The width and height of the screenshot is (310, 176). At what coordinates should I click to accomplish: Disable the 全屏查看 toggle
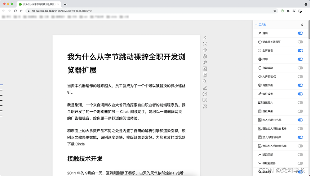click(300, 50)
